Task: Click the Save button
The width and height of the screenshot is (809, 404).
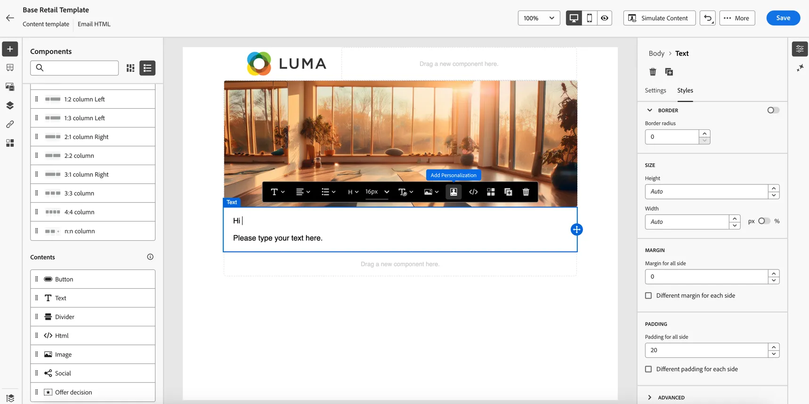Action: pos(783,18)
